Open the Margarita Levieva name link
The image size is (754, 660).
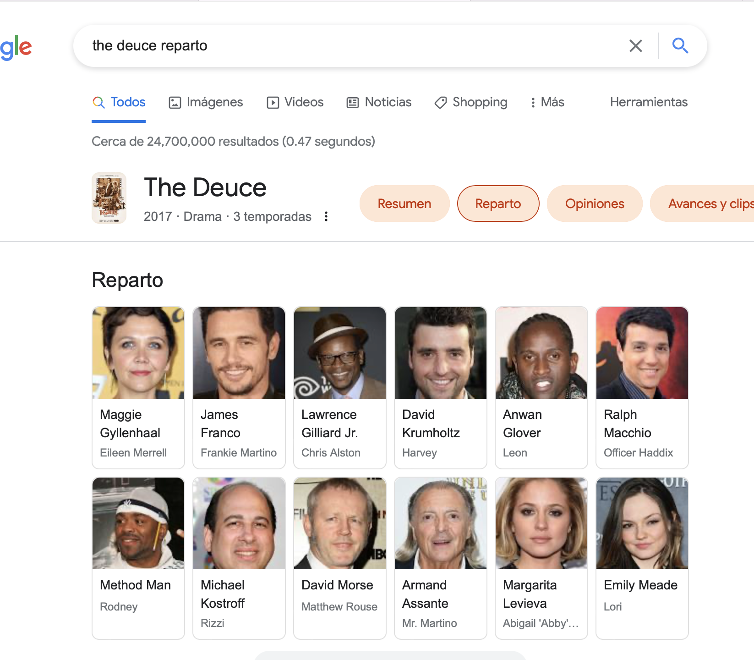(x=530, y=594)
